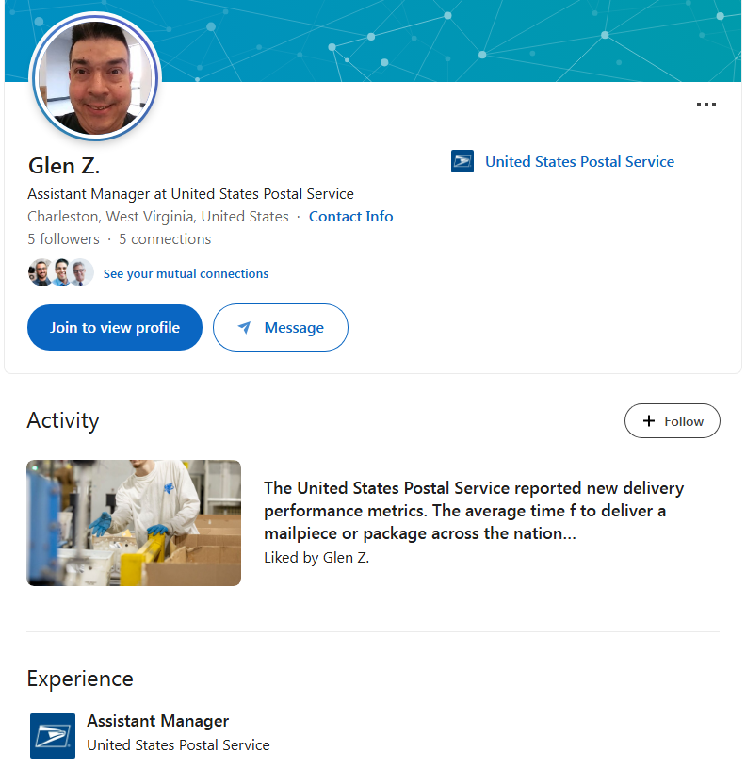Click the USPS logo in Experience section

(53, 736)
